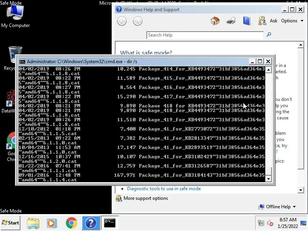Click the file size 167,971 in cmd

[124, 175]
